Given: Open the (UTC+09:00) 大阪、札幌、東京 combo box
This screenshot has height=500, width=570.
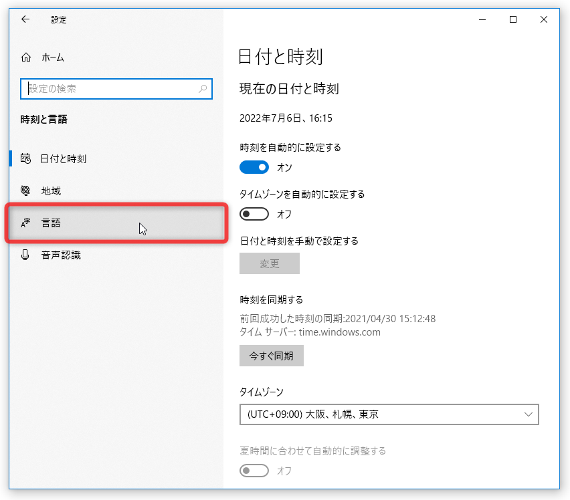Looking at the screenshot, I should point(389,414).
